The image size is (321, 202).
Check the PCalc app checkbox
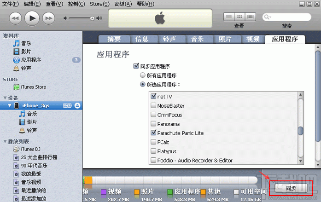pyautogui.click(x=153, y=142)
